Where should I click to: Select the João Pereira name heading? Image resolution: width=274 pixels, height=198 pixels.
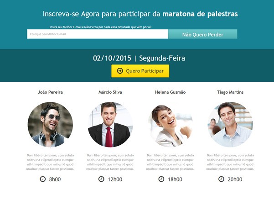(x=50, y=92)
